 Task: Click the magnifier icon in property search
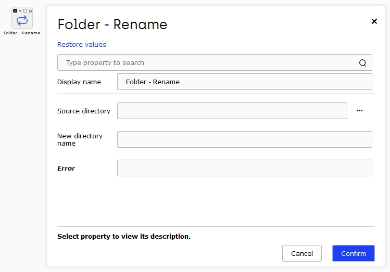[x=362, y=63]
